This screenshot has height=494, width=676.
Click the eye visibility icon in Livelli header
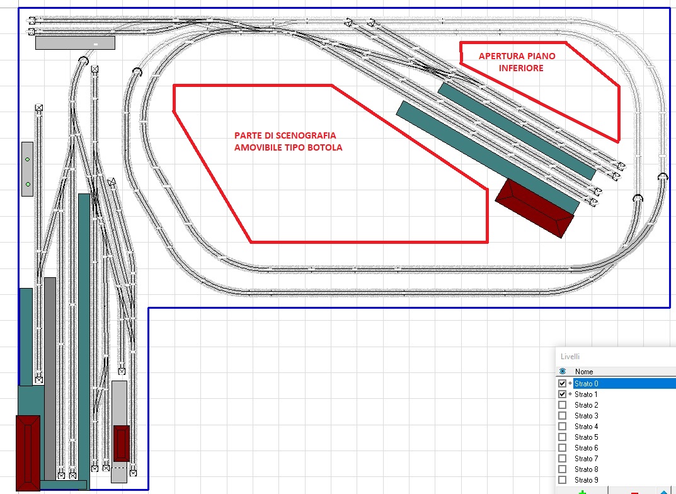point(562,372)
